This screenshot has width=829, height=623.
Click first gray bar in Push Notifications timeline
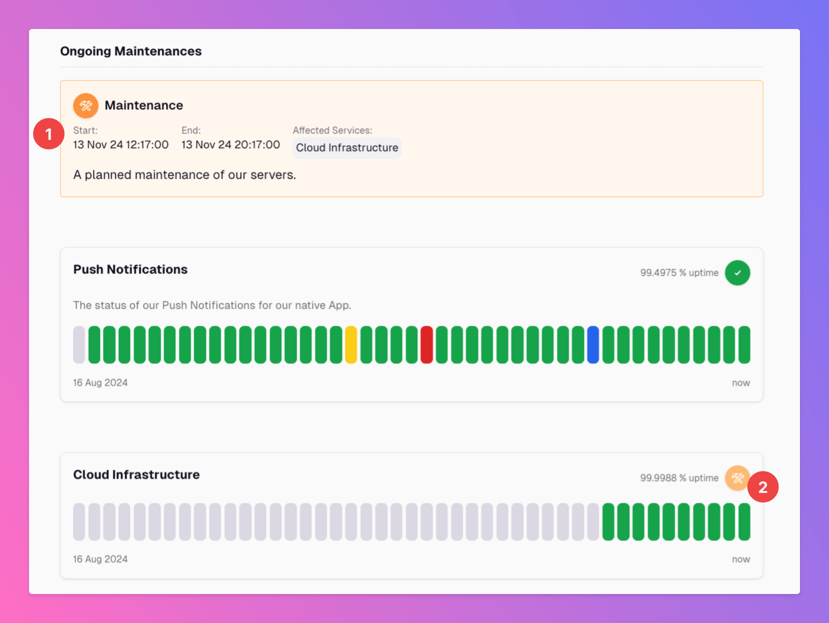pos(79,345)
